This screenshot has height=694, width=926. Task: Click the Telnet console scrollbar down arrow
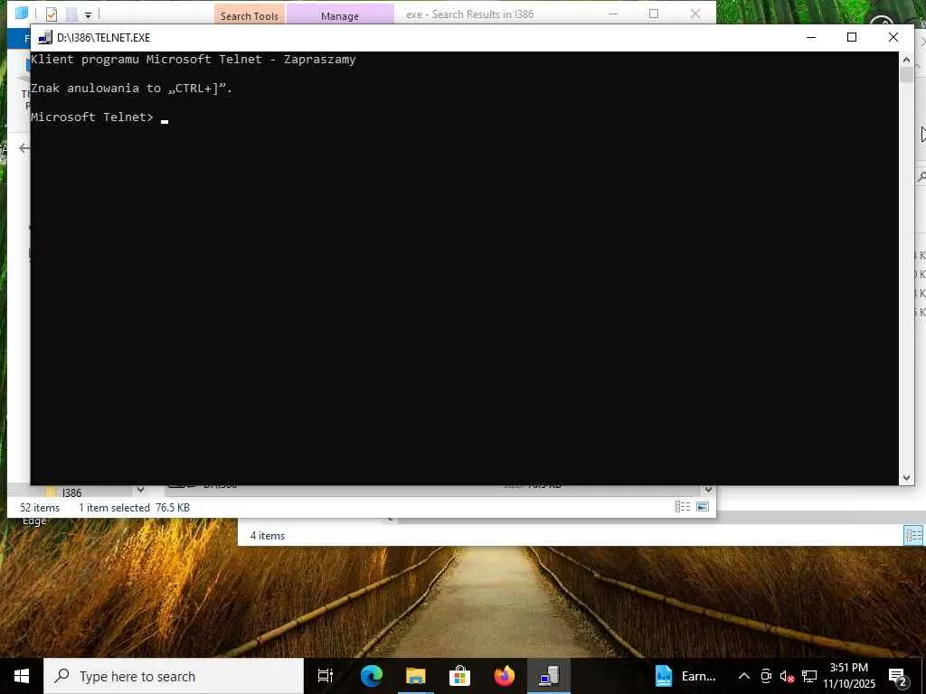pyautogui.click(x=906, y=478)
